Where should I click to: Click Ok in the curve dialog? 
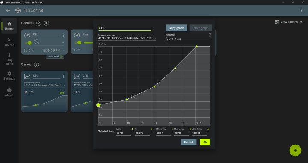pyautogui.click(x=205, y=142)
